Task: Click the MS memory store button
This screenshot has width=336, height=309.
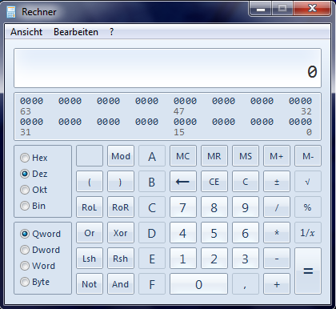Action: (x=246, y=156)
